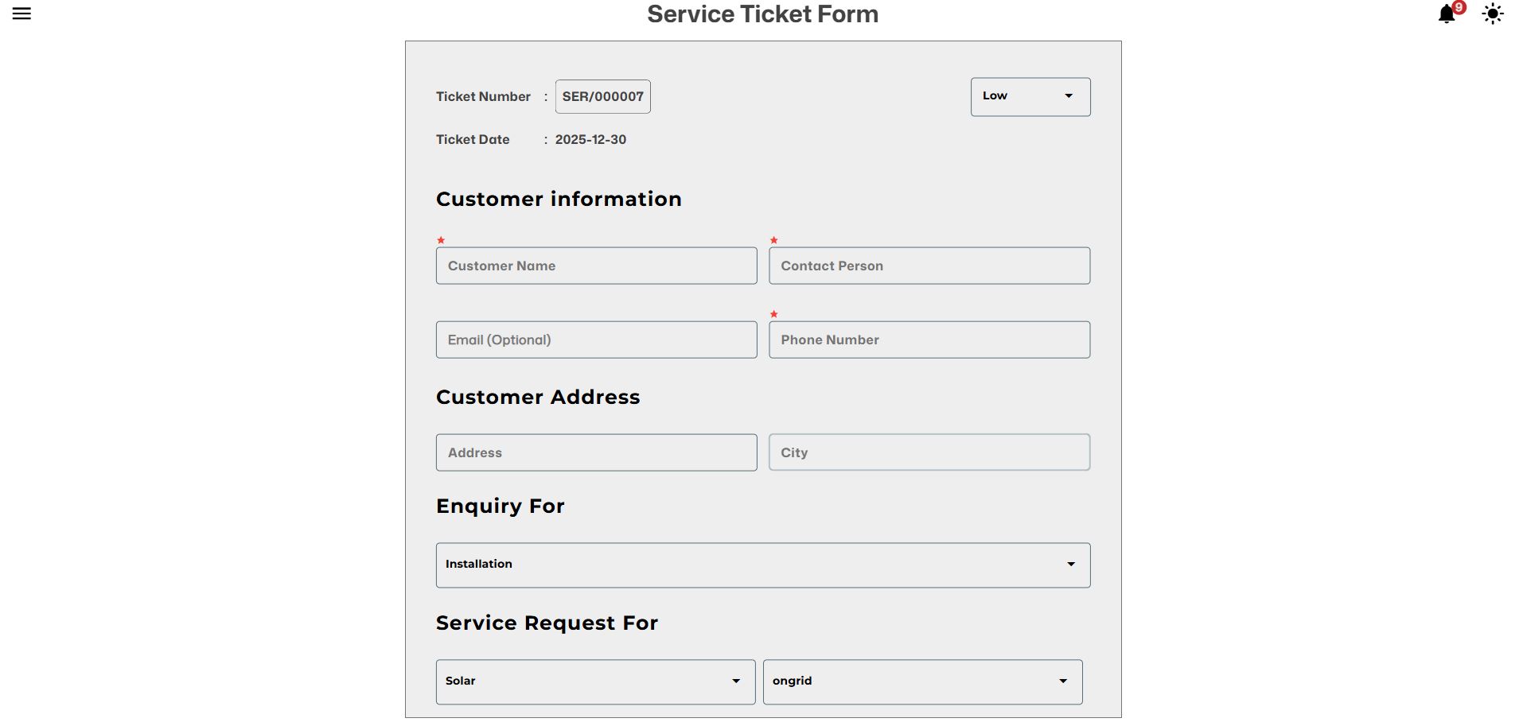Click the Solar dropdown caret icon
Image resolution: width=1527 pixels, height=722 pixels.
pyautogui.click(x=736, y=681)
